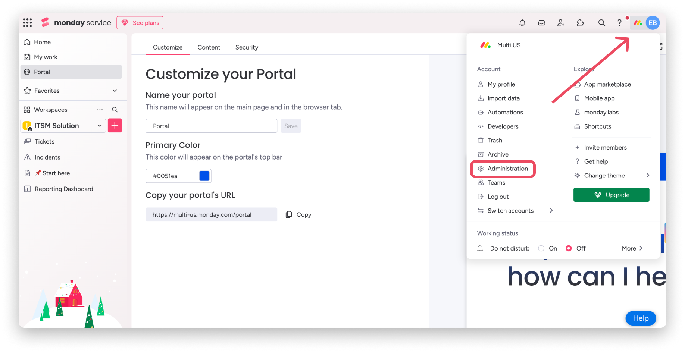Open the Tickets board in the sidebar
The height and width of the screenshot is (352, 685).
44,141
